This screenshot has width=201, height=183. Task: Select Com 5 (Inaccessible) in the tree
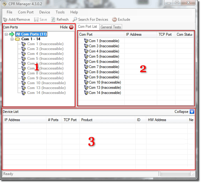point(45,59)
